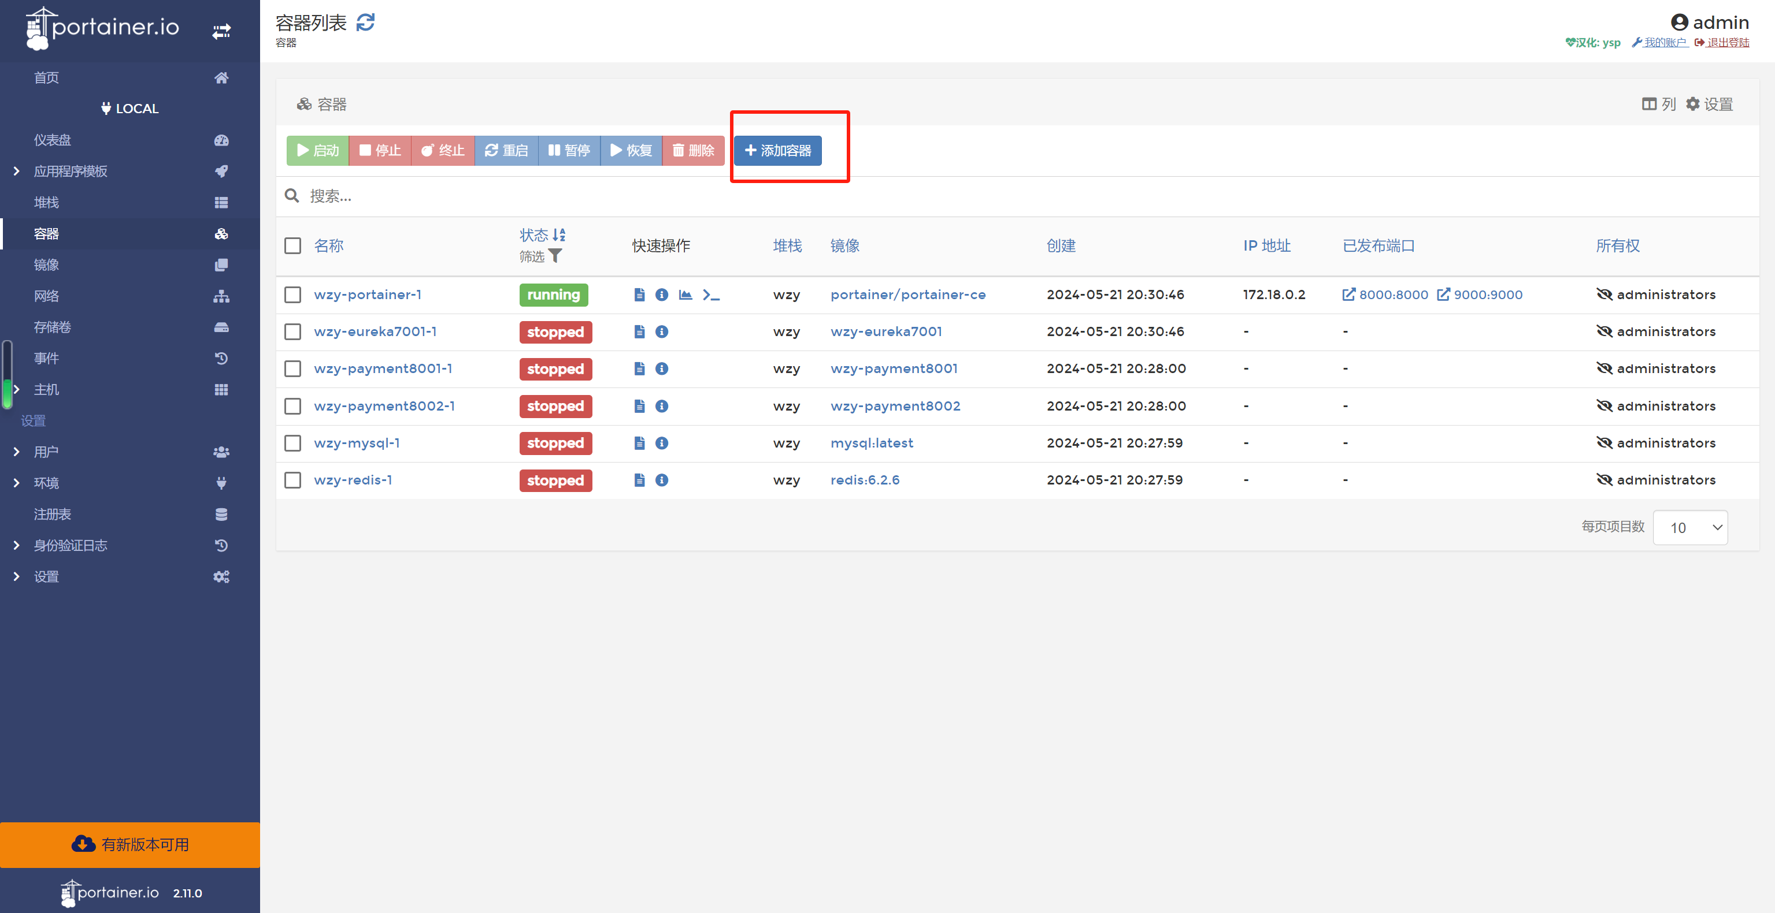Screen dimensions: 1775x913
Task: Open the 退出登陆 logout link
Action: pos(1721,43)
